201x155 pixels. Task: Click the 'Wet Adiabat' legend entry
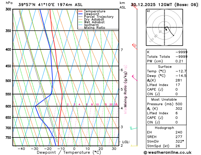click(x=94, y=22)
